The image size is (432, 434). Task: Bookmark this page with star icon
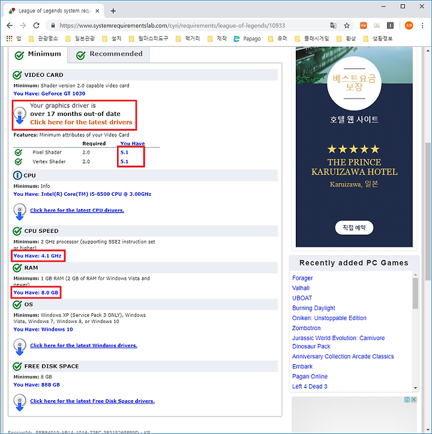tap(346, 26)
